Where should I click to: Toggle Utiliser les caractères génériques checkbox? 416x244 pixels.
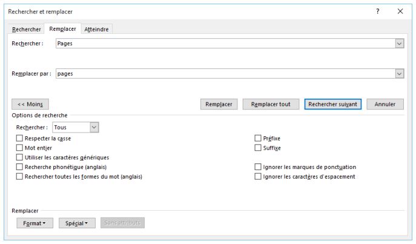click(x=20, y=157)
